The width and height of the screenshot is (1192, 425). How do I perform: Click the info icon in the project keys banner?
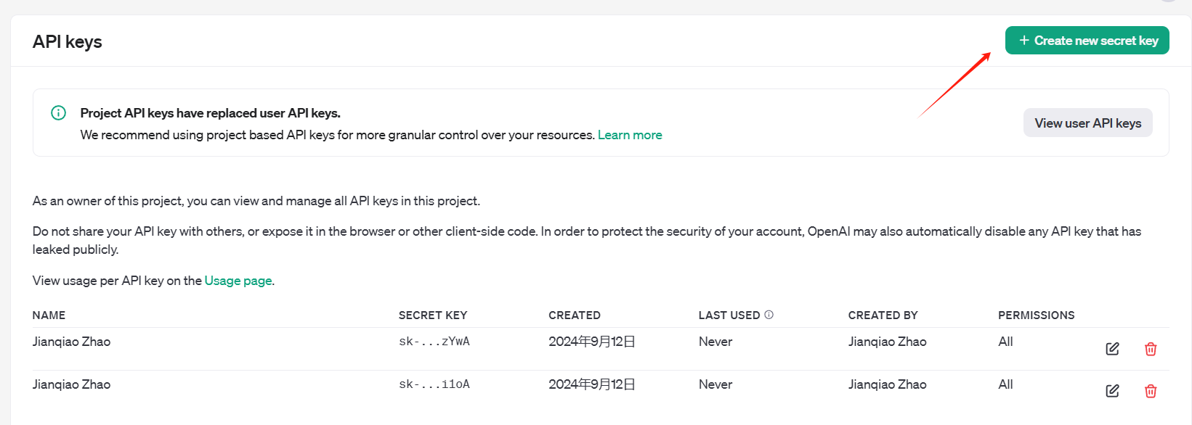[58, 112]
